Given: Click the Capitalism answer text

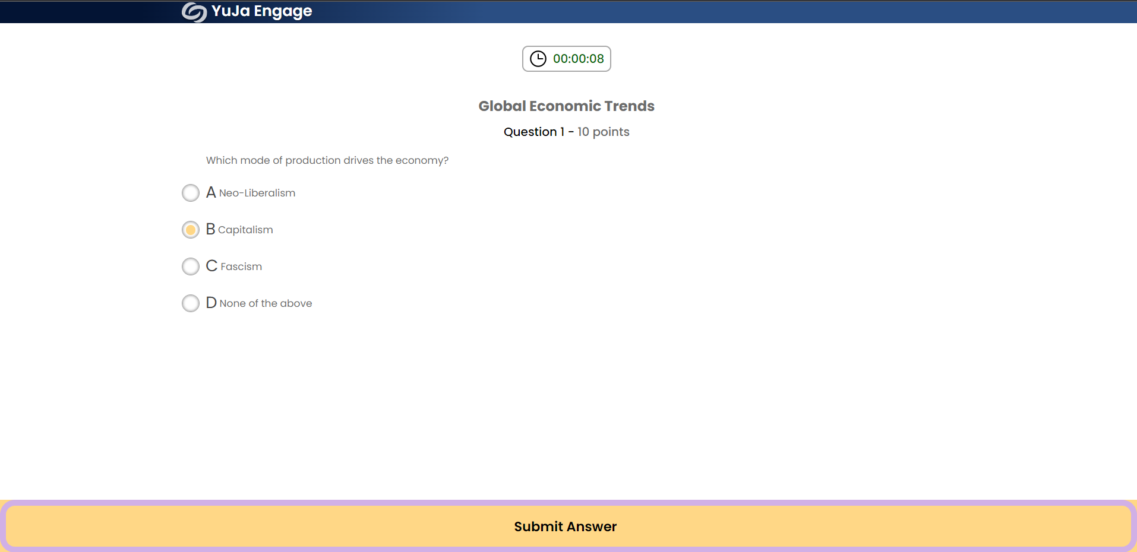Looking at the screenshot, I should click(x=245, y=230).
